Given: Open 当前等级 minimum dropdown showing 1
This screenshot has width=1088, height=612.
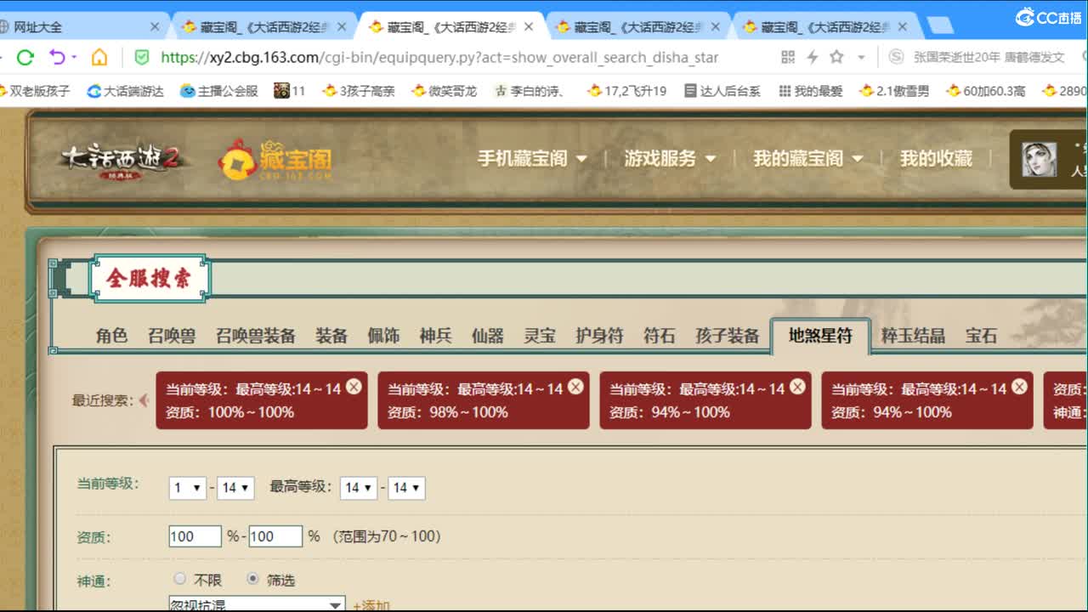Looking at the screenshot, I should tap(187, 488).
